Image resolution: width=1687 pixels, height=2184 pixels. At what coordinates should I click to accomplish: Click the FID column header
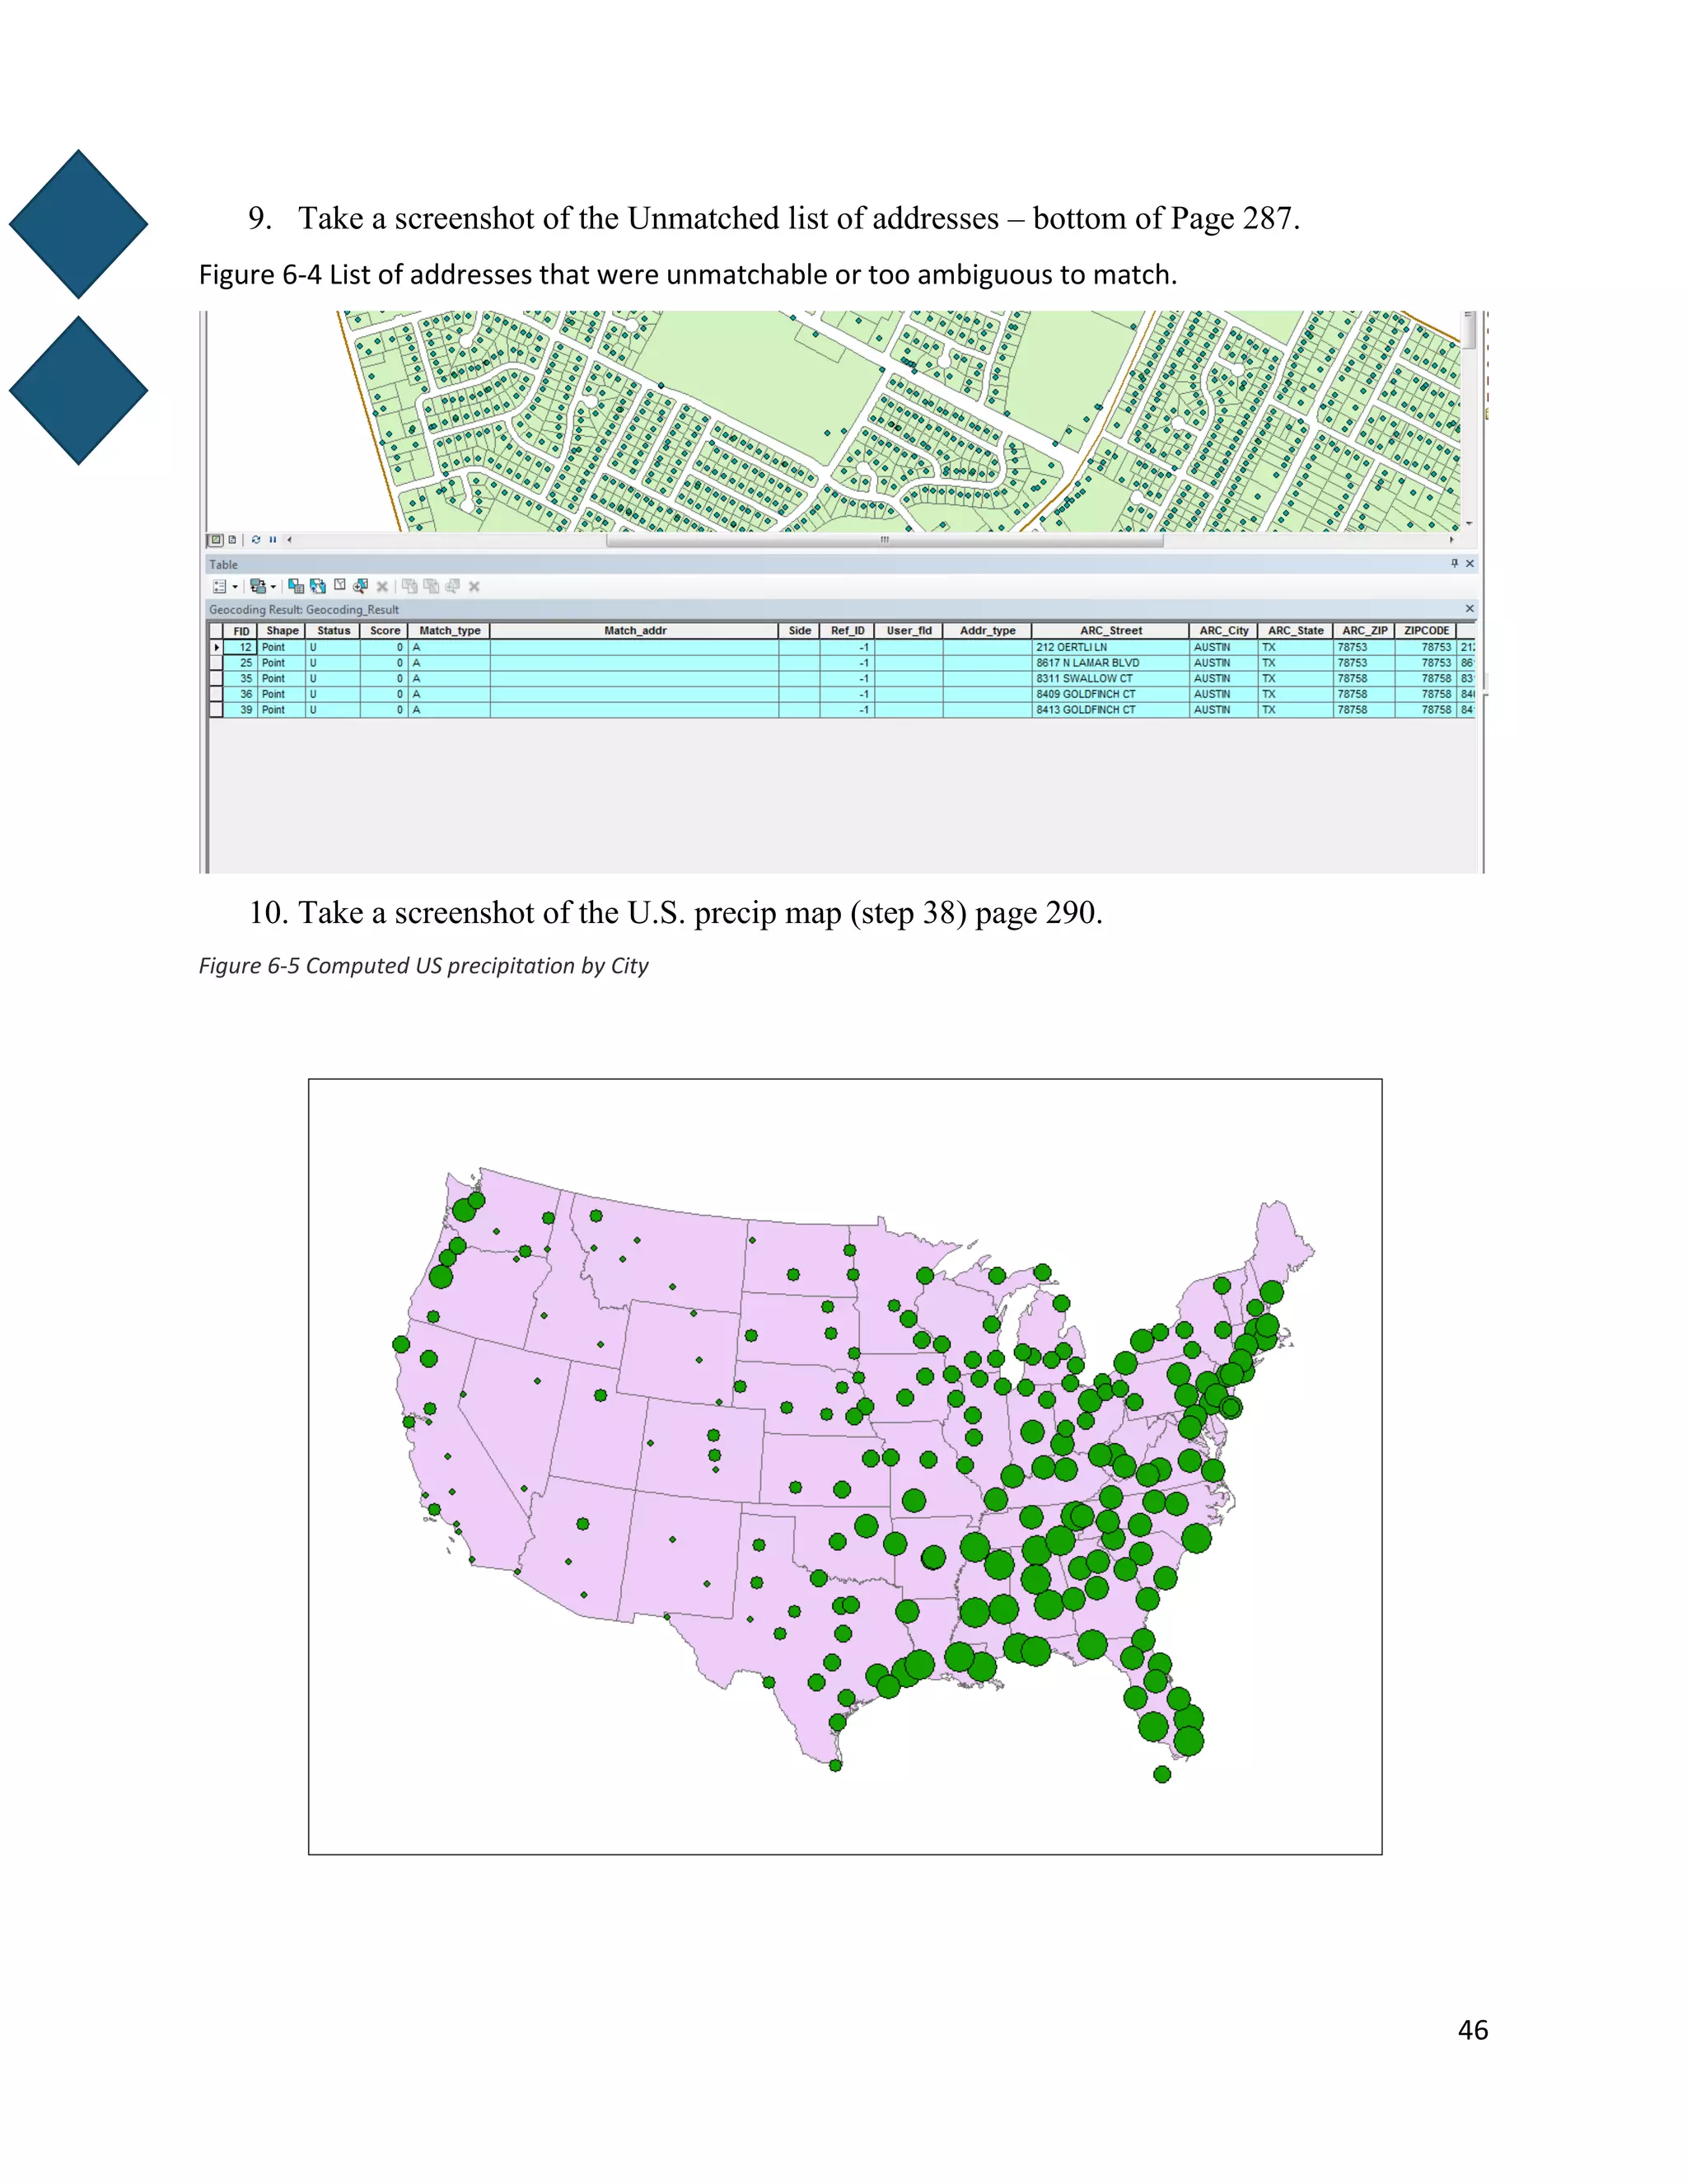point(241,632)
